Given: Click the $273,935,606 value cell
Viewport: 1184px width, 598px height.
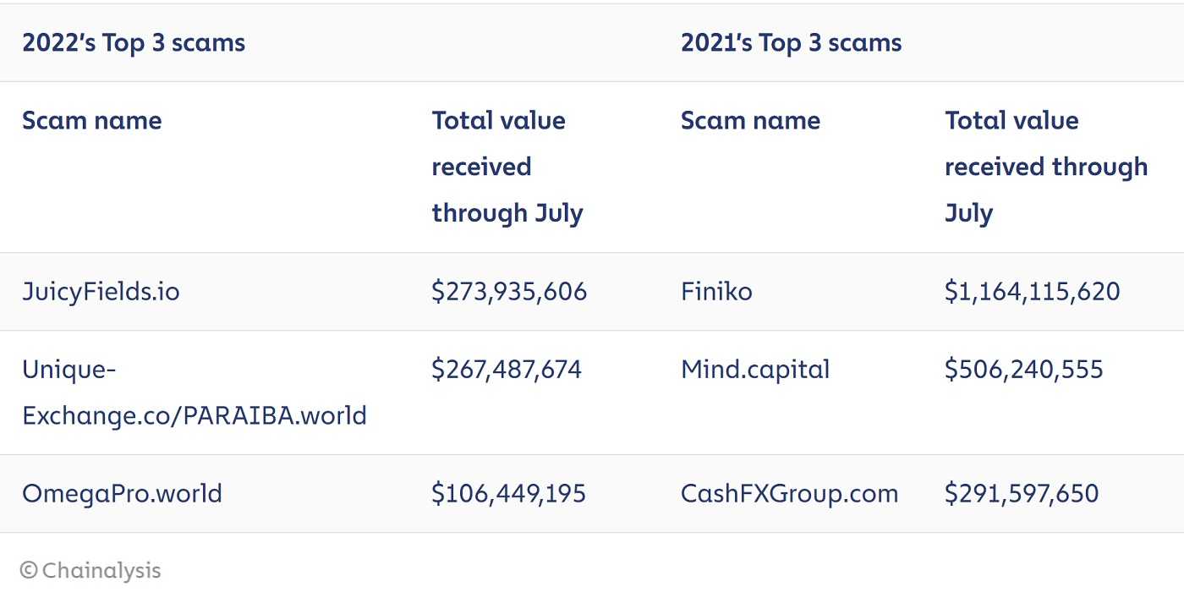Looking at the screenshot, I should [x=509, y=292].
